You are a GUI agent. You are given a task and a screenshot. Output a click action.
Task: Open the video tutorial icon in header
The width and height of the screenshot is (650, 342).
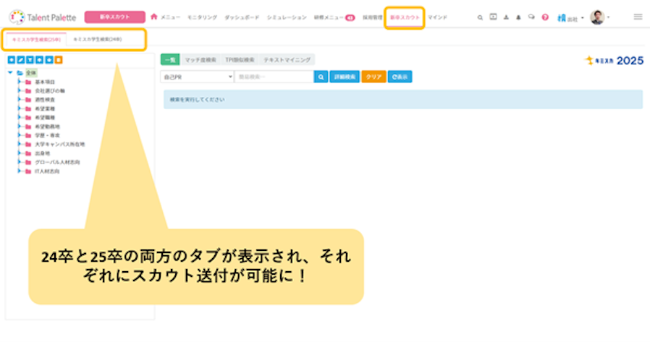pos(493,17)
